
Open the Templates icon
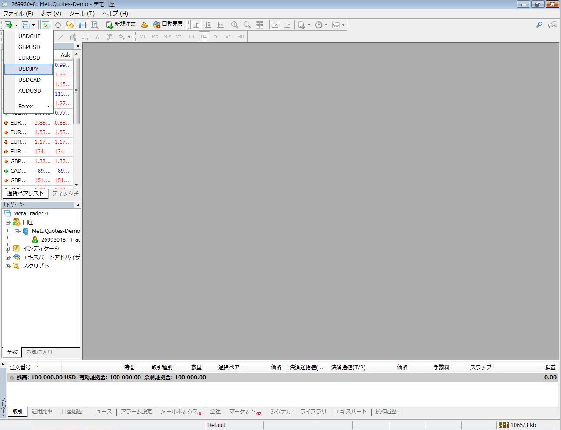pyautogui.click(x=336, y=25)
